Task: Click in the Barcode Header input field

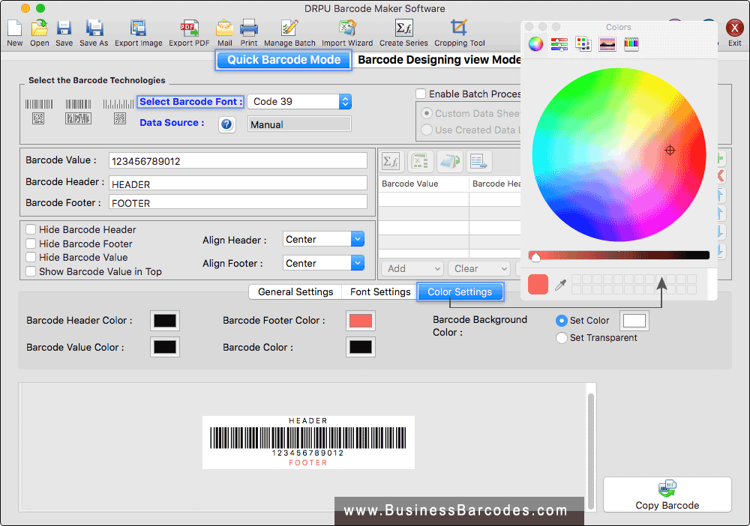Action: pyautogui.click(x=238, y=184)
